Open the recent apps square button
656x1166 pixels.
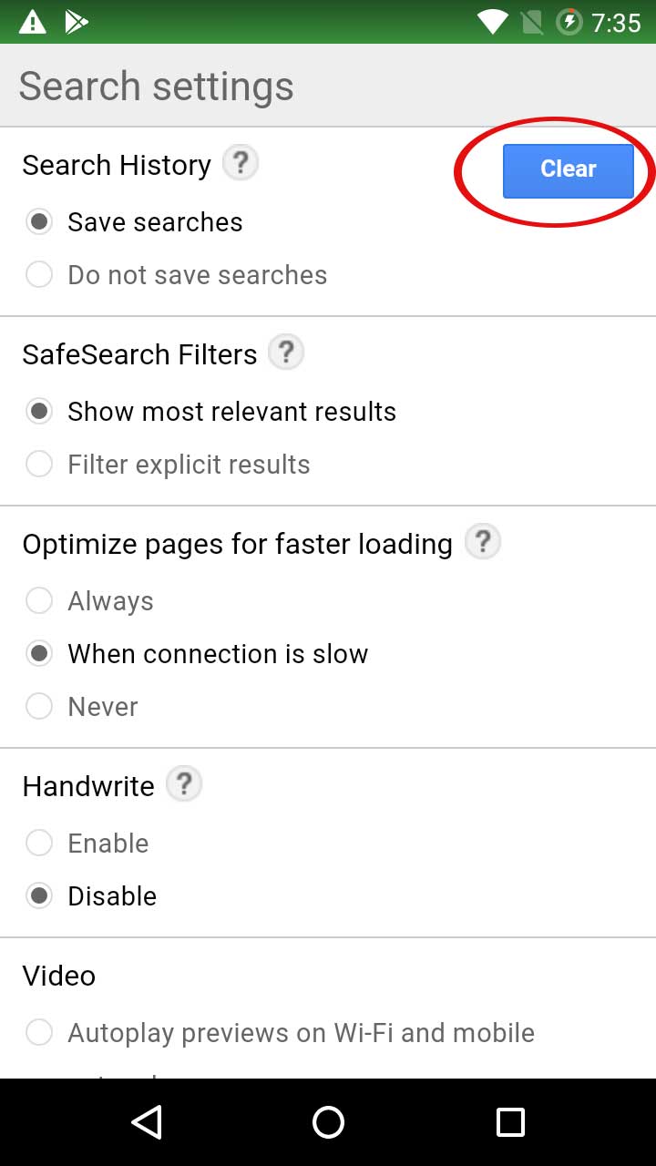point(509,1122)
